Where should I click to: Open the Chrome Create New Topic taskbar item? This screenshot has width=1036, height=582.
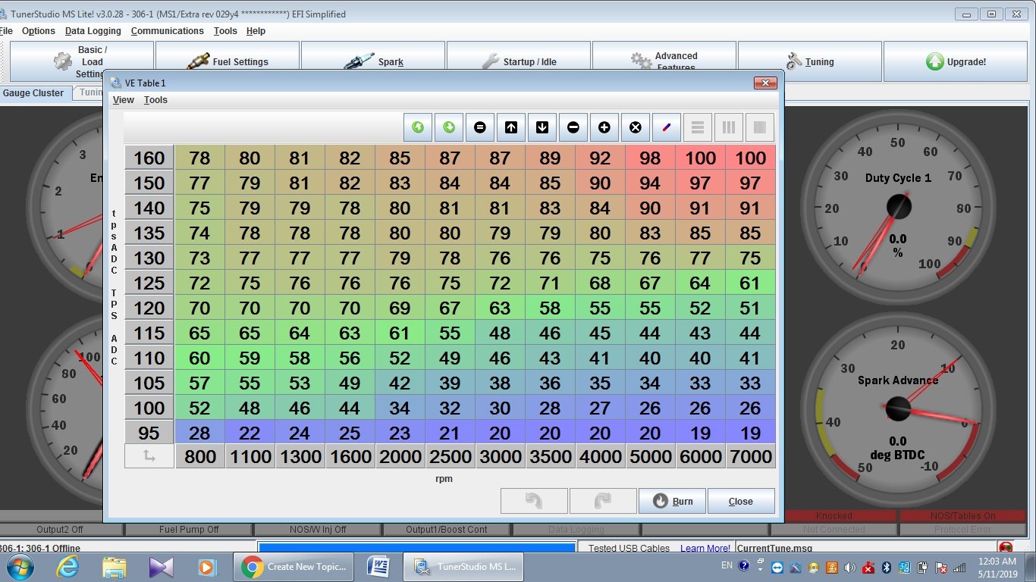click(295, 566)
